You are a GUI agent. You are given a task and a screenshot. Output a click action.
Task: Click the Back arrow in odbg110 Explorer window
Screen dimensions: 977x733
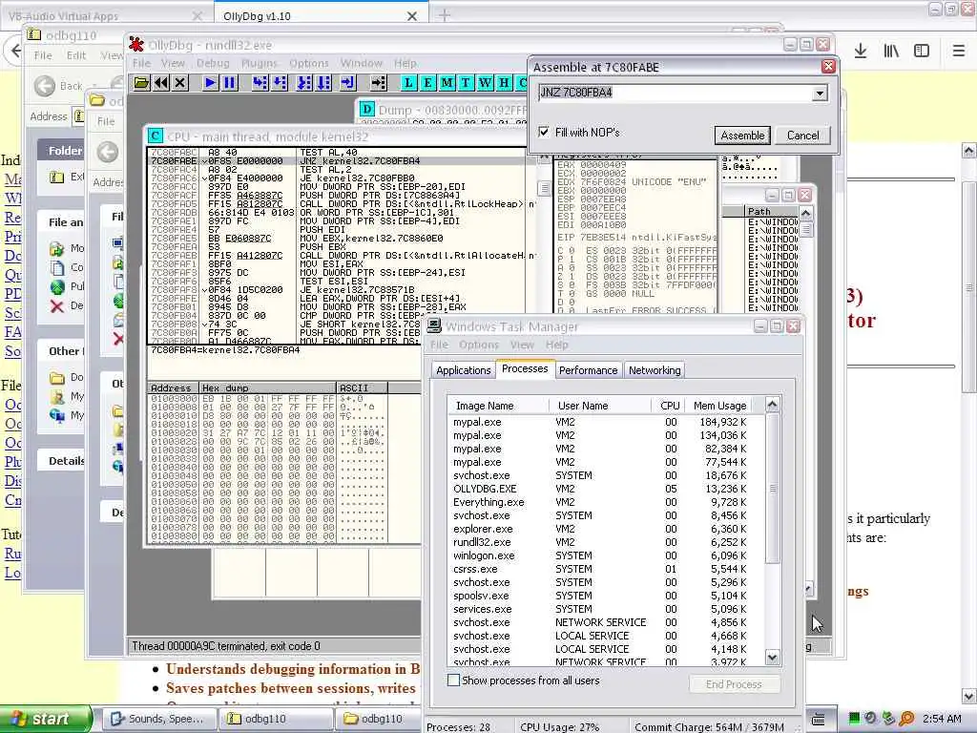[x=45, y=85]
